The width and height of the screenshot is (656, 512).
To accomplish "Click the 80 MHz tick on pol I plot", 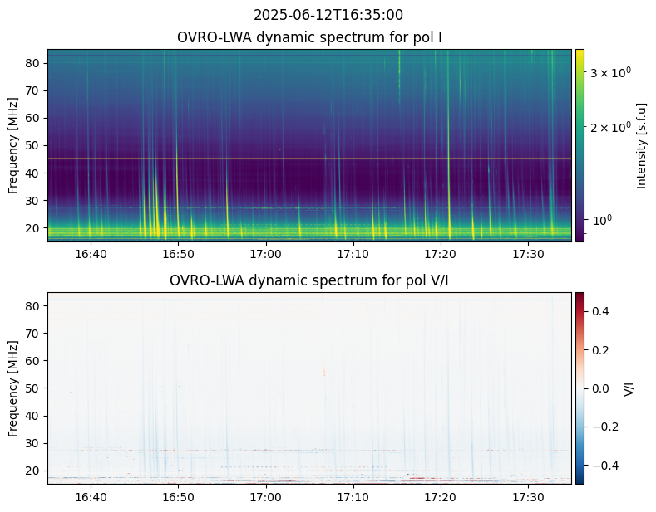I will point(35,63).
